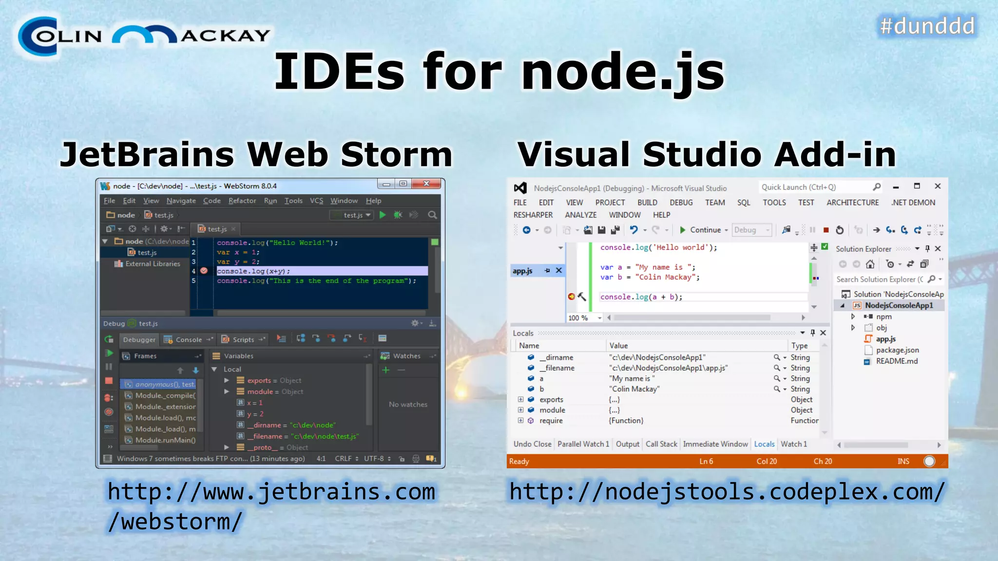This screenshot has width=998, height=561.
Task: Click Scroll from Source target icon in WebStorm
Action: (132, 229)
